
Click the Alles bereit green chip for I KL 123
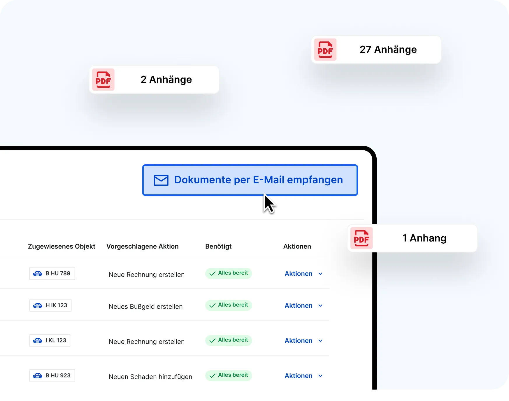(228, 340)
